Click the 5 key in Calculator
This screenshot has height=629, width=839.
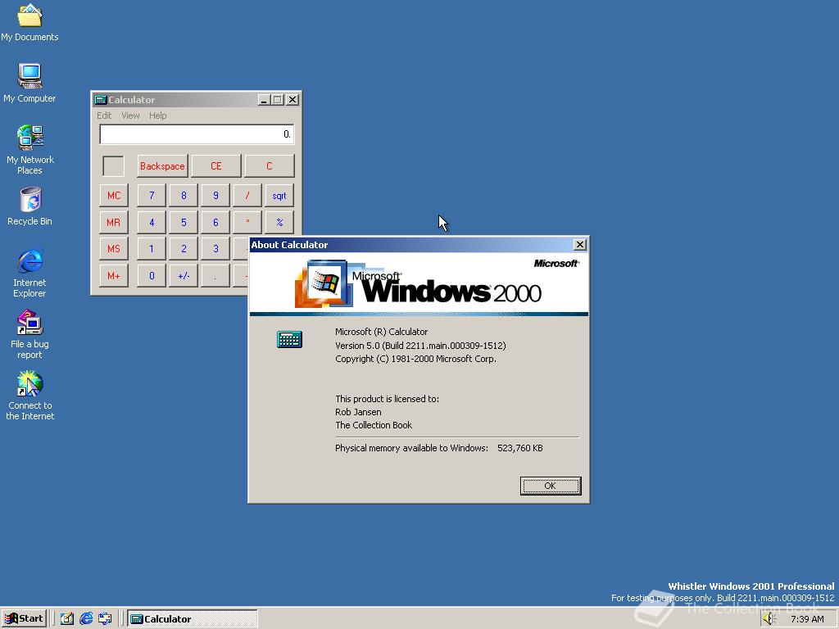pyautogui.click(x=184, y=222)
